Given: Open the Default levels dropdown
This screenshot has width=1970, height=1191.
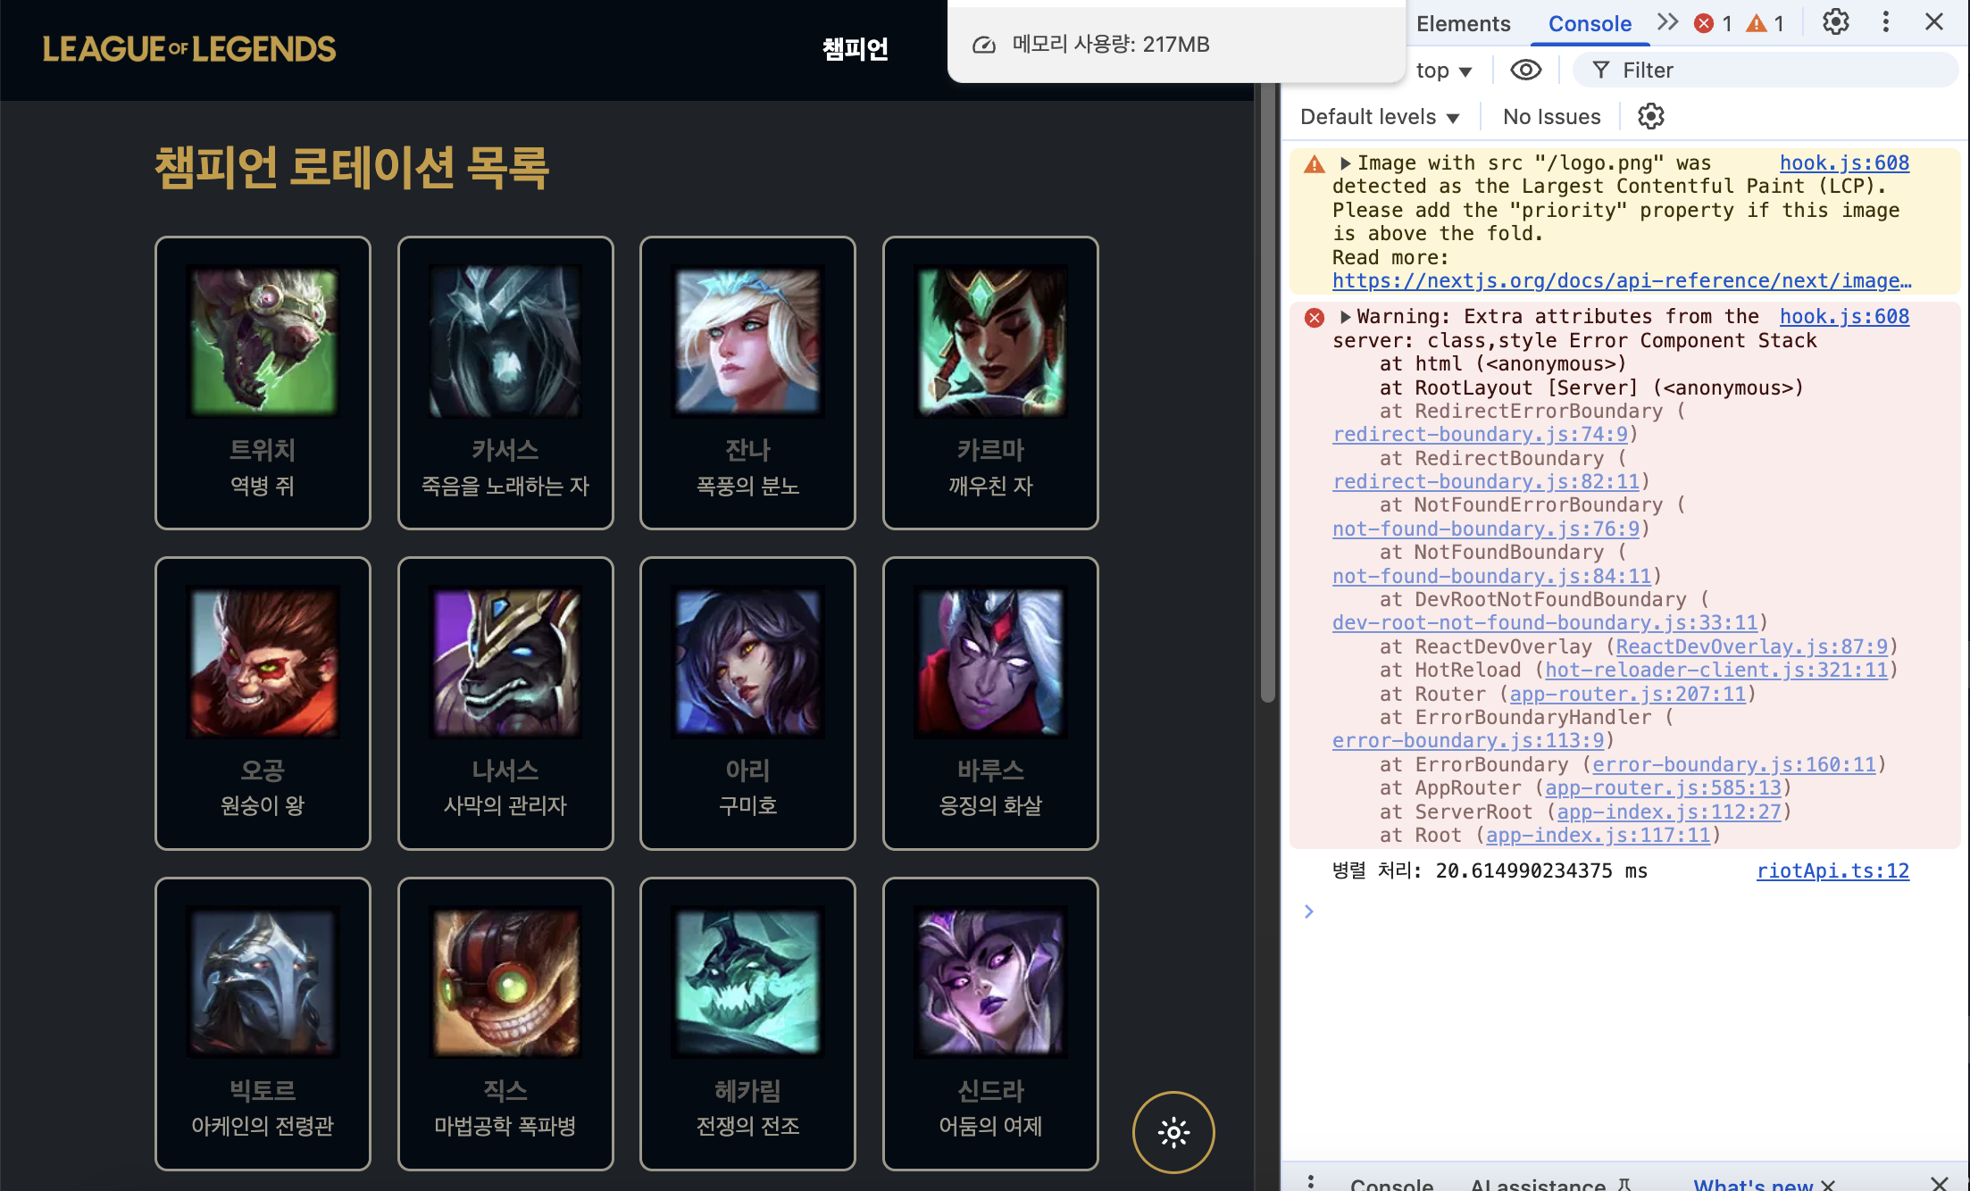Looking at the screenshot, I should click(x=1379, y=117).
